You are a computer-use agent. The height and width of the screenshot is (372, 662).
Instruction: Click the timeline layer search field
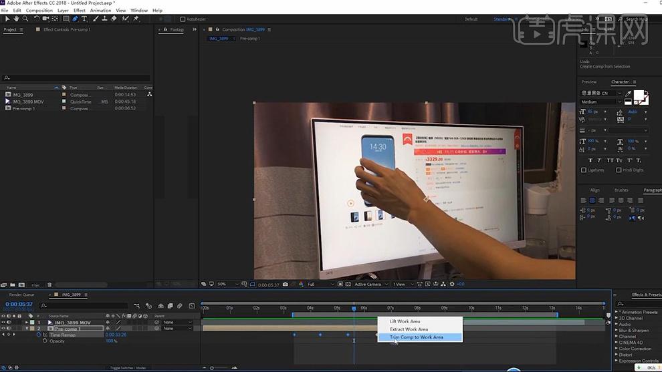click(84, 305)
